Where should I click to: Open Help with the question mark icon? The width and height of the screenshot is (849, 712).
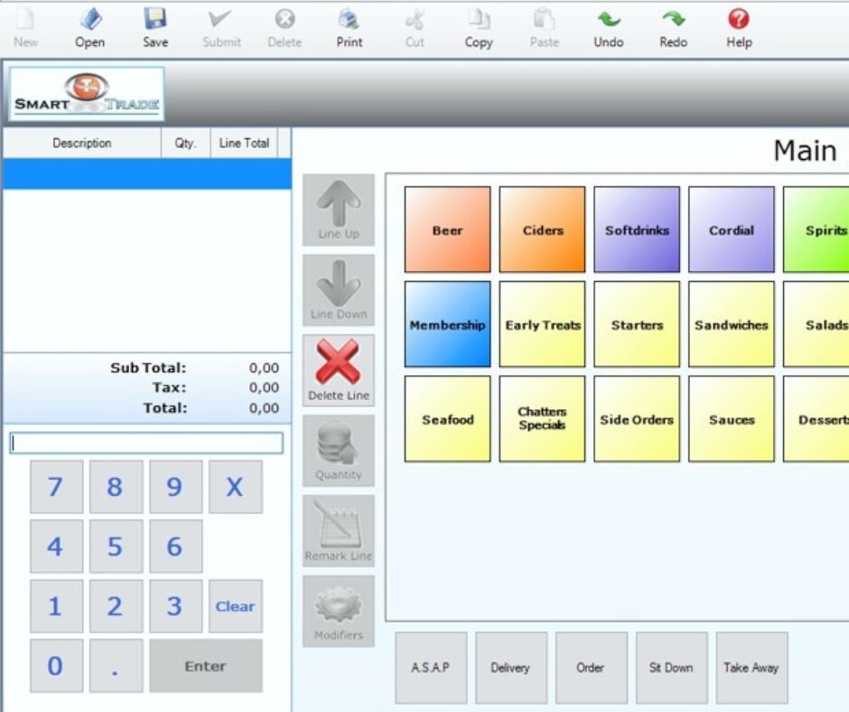coord(738,27)
